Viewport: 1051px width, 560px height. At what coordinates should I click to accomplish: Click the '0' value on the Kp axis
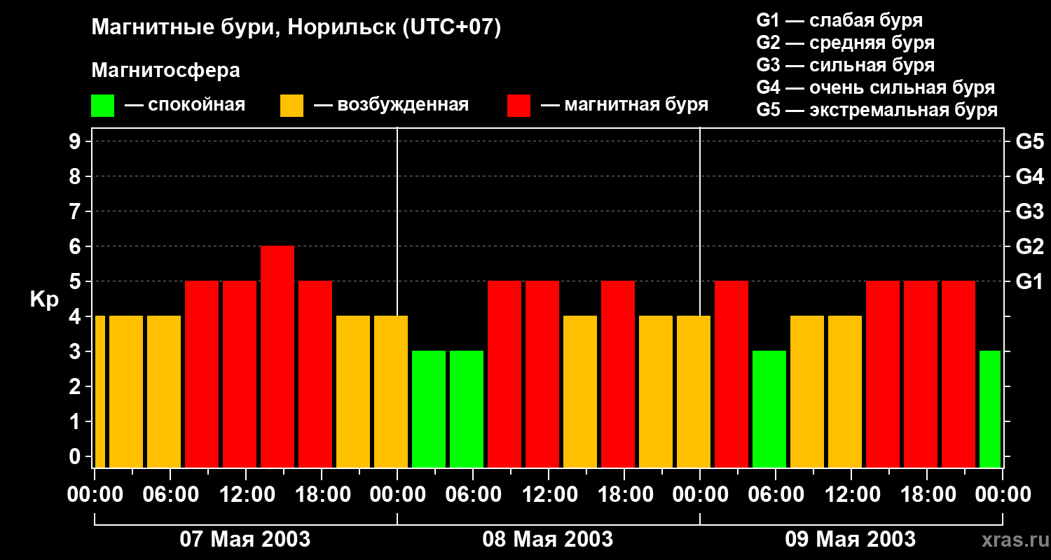click(x=76, y=457)
